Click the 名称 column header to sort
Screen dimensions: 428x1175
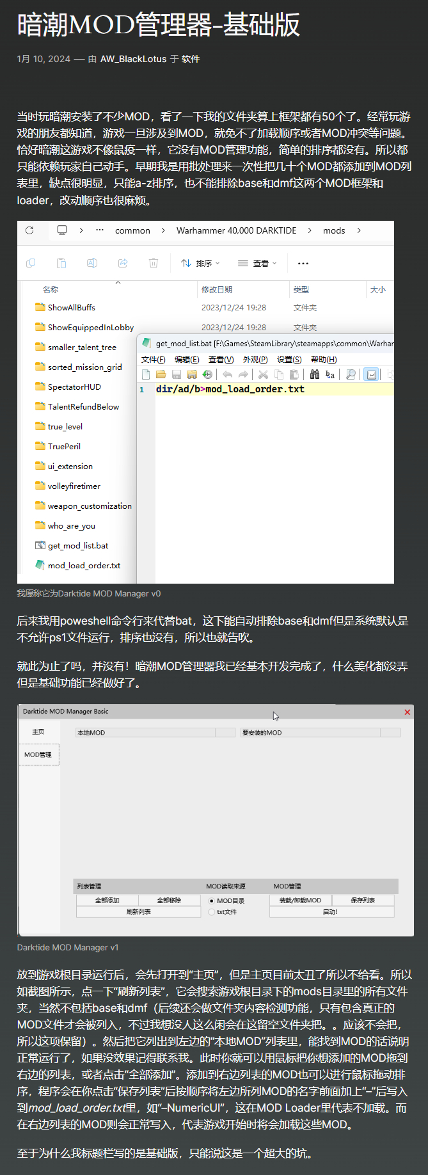click(x=51, y=290)
